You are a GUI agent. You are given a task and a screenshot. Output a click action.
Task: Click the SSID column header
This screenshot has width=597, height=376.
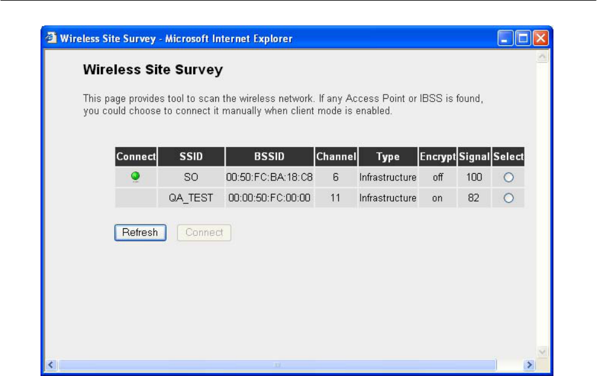point(191,157)
